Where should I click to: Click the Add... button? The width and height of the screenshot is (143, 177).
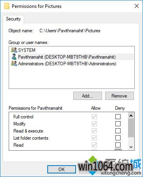pyautogui.click(x=87, y=96)
